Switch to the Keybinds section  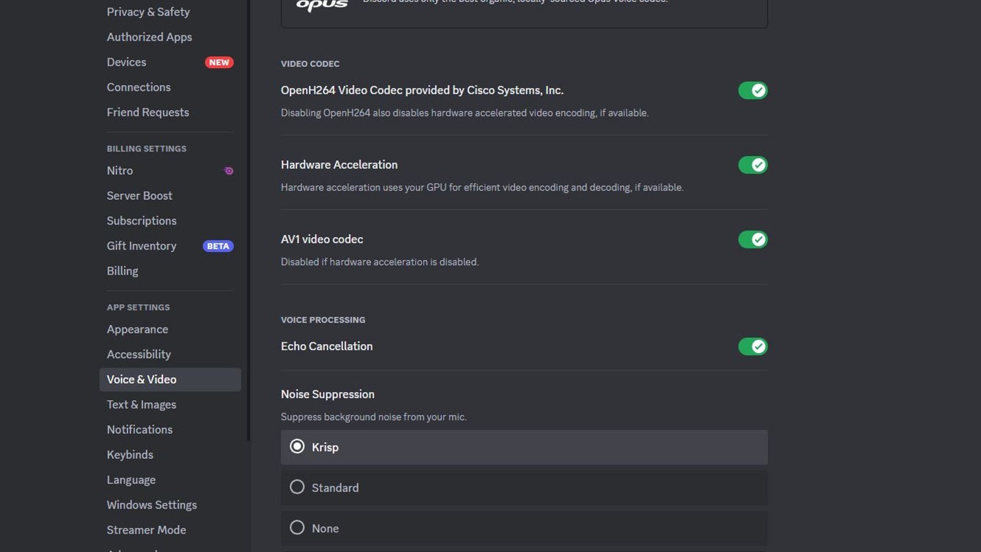coord(129,454)
